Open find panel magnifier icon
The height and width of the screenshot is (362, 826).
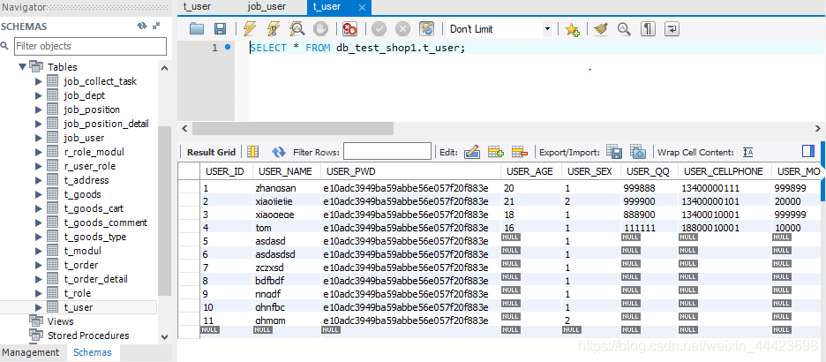624,29
